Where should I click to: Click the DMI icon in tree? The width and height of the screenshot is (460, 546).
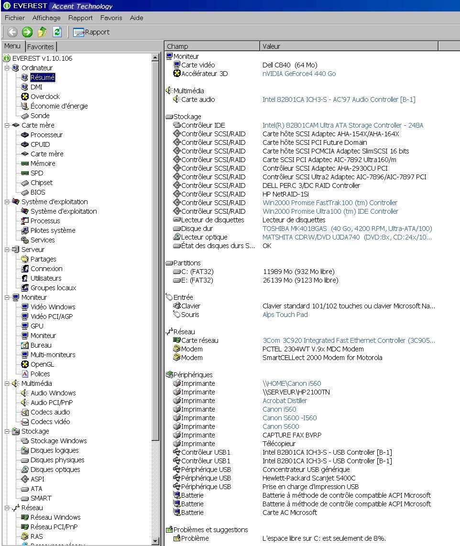(25, 87)
